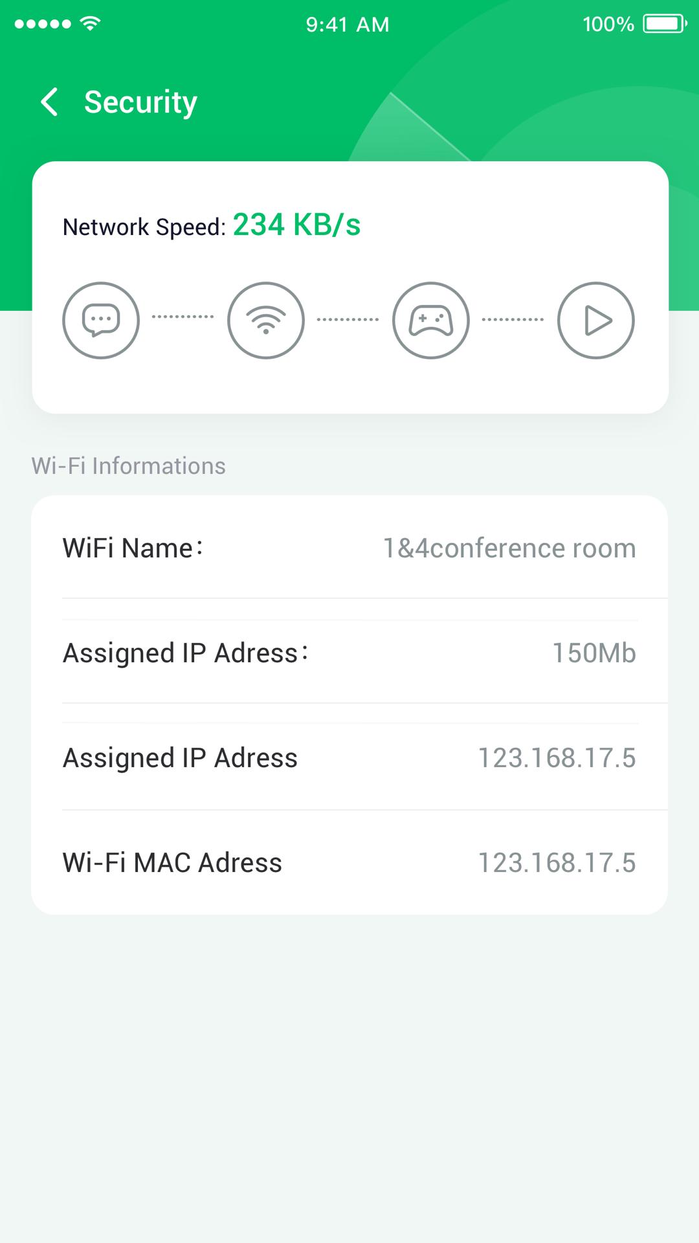Screen dimensions: 699x1243
Task: Tap the Security page title
Action: (x=140, y=102)
